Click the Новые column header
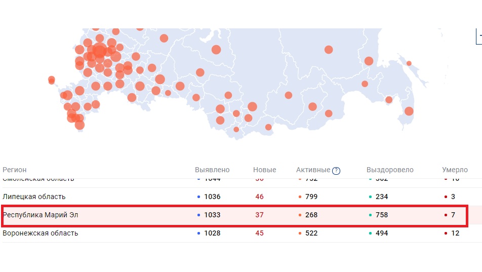 pyautogui.click(x=264, y=170)
